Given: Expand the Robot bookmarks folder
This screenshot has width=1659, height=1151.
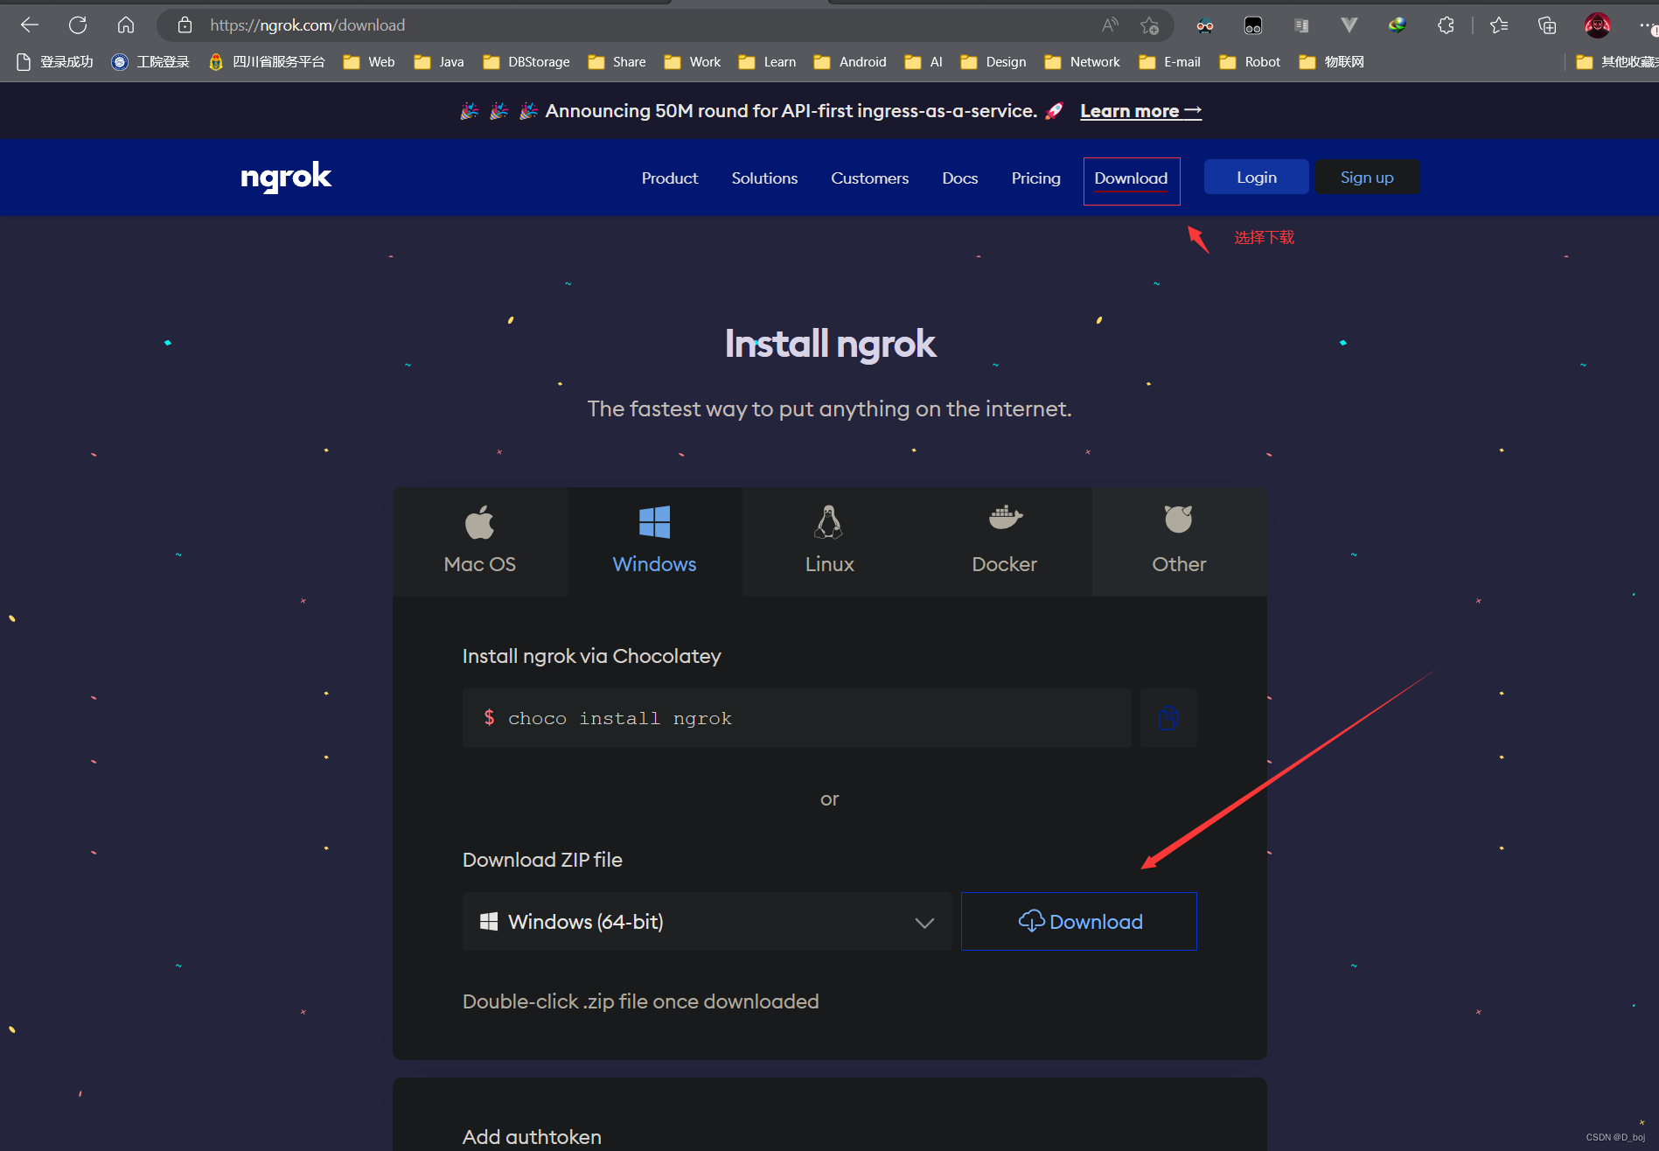Looking at the screenshot, I should 1251,62.
